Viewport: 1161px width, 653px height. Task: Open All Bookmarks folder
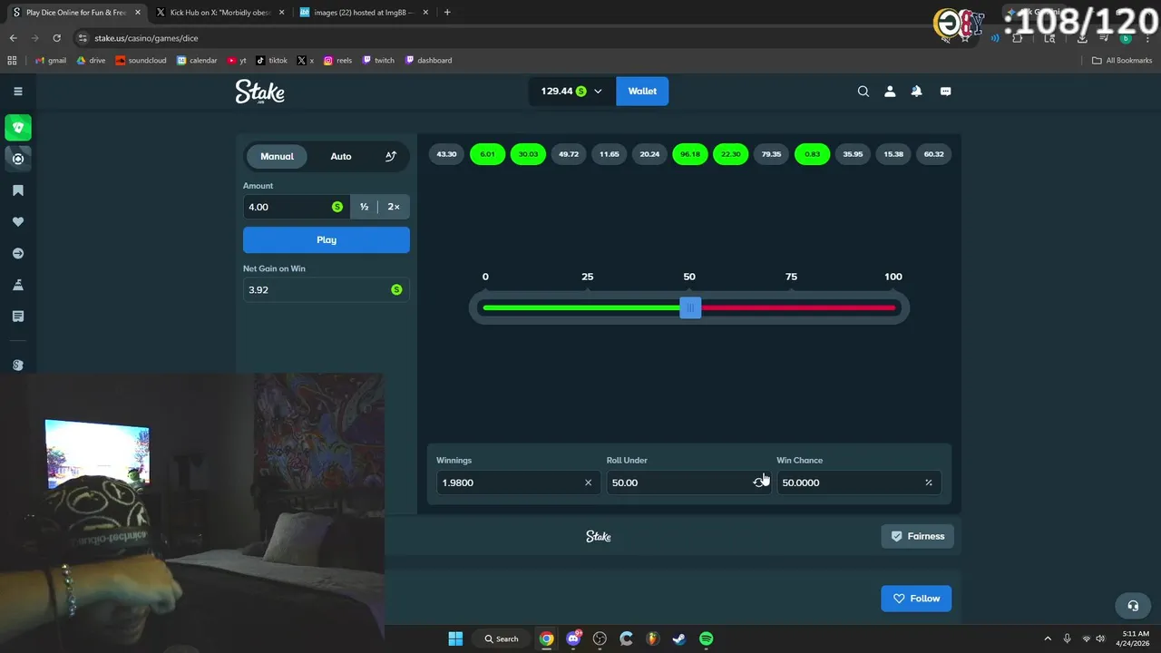(x=1122, y=60)
